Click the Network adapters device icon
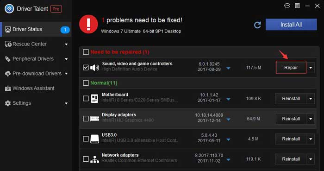This screenshot has height=171, width=324. [x=94, y=159]
